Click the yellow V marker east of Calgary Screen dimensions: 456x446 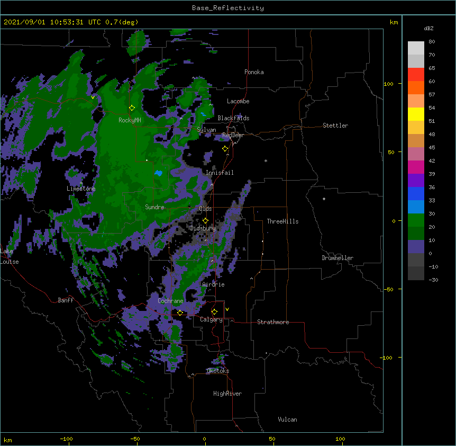click(227, 309)
